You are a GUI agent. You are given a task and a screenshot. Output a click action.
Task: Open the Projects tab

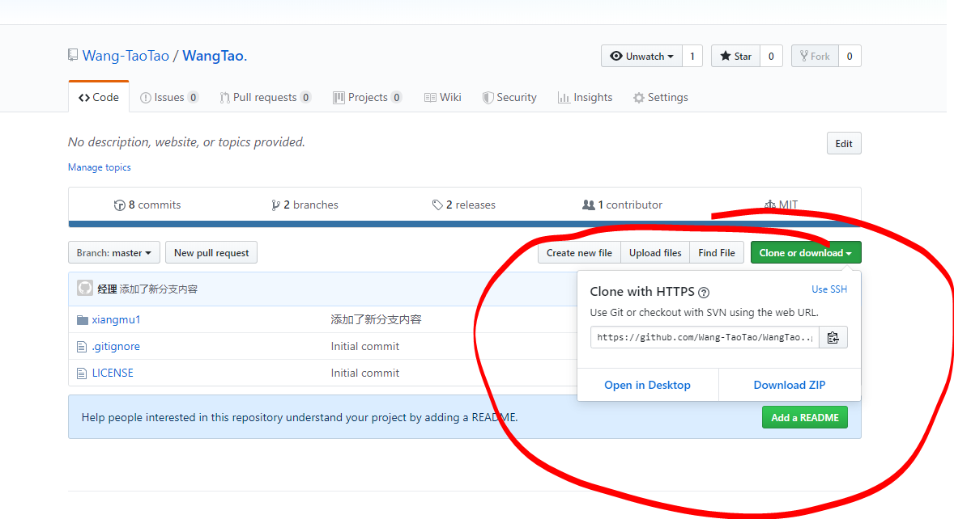coord(368,97)
